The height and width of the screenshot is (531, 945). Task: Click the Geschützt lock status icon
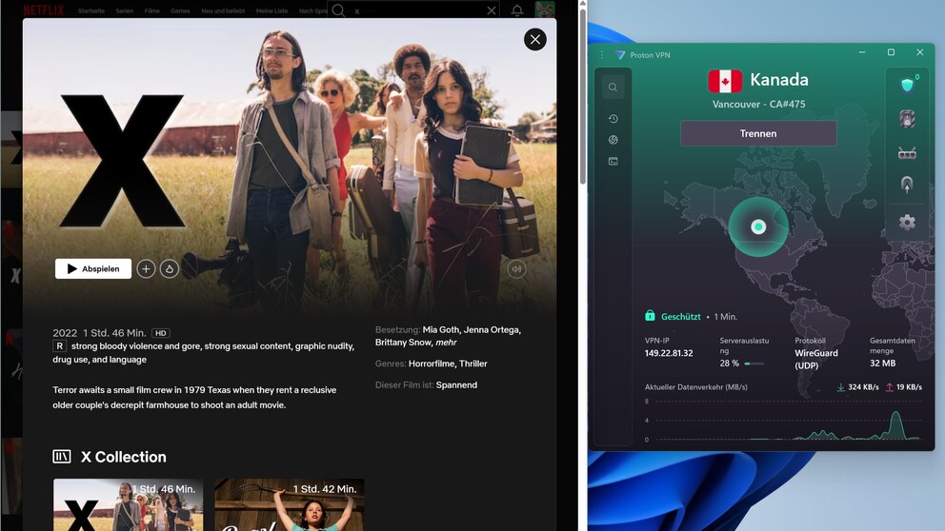[650, 316]
